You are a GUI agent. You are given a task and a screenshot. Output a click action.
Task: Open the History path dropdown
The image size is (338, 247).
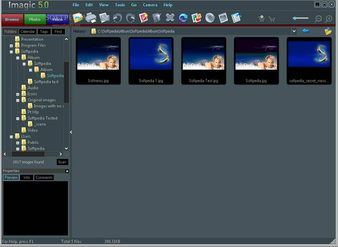[x=294, y=31]
